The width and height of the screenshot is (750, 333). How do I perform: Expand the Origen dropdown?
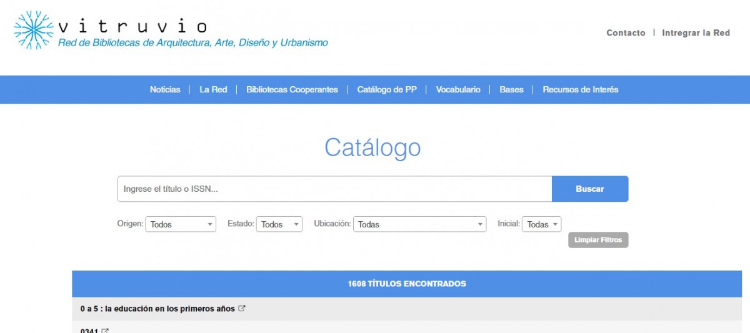point(180,224)
